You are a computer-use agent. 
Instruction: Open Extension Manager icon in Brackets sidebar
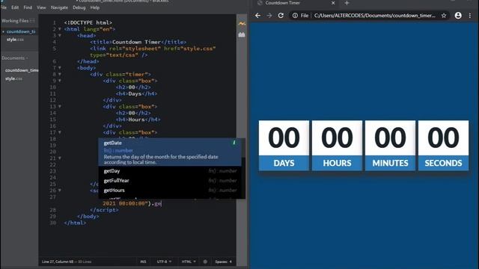pos(242,35)
